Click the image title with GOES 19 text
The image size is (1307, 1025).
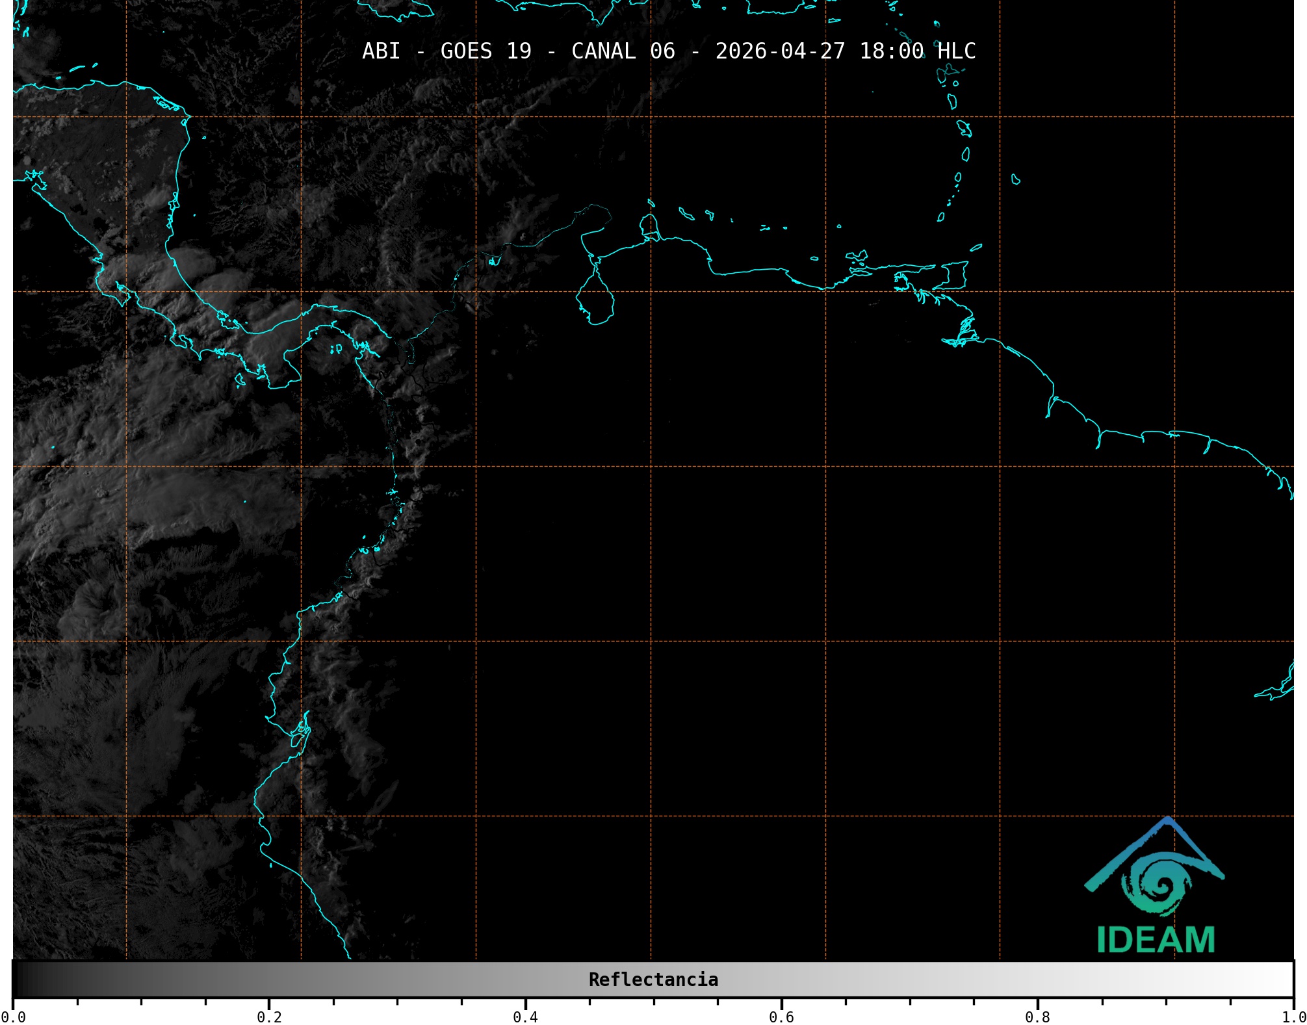[x=668, y=51]
